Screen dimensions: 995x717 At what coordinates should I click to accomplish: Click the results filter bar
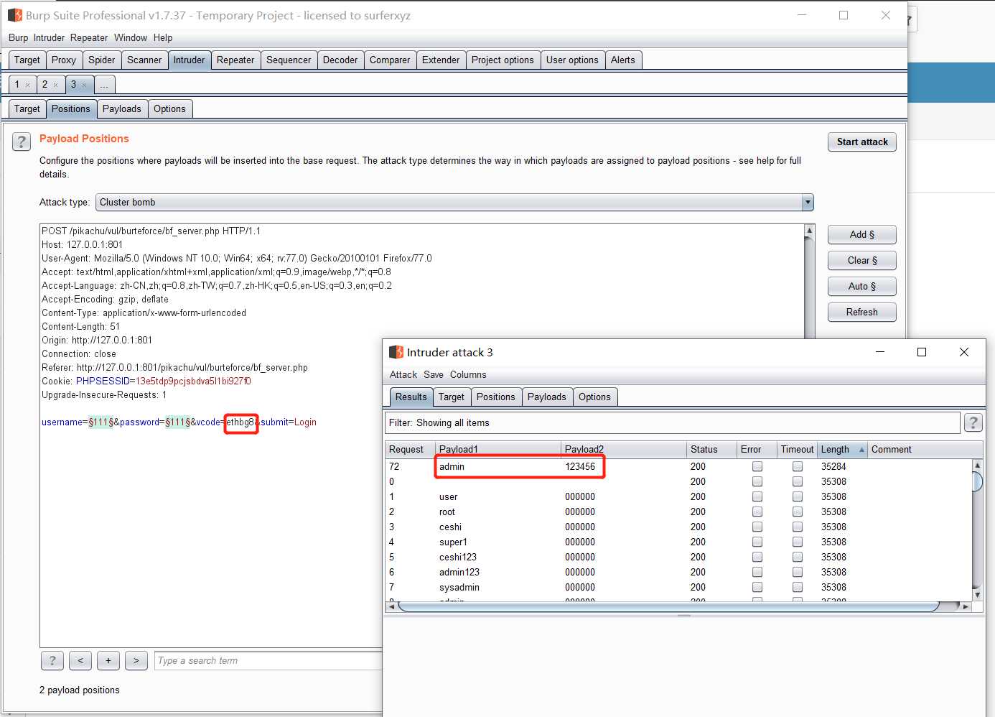point(673,422)
